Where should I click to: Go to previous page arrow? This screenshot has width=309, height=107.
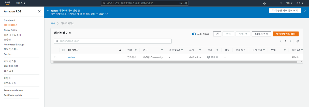[281, 41]
